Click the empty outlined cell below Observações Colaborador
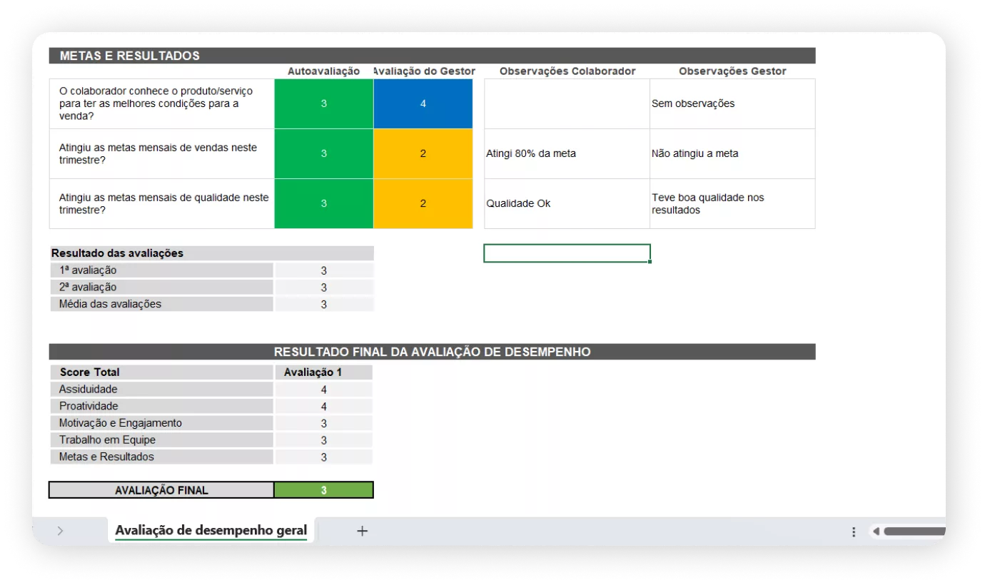This screenshot has height=585, width=985. coord(567,253)
